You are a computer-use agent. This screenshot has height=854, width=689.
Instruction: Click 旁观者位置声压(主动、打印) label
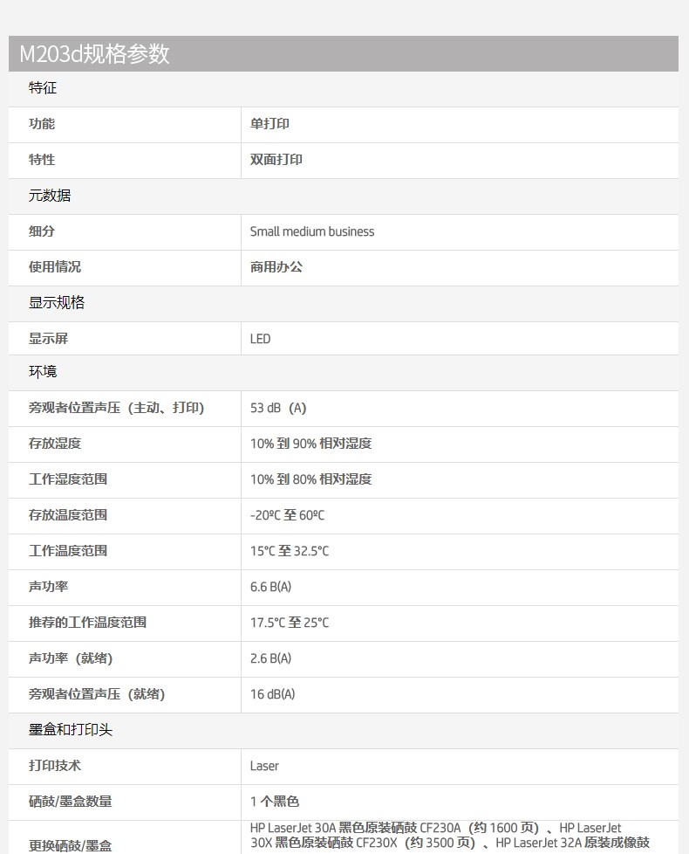click(116, 408)
